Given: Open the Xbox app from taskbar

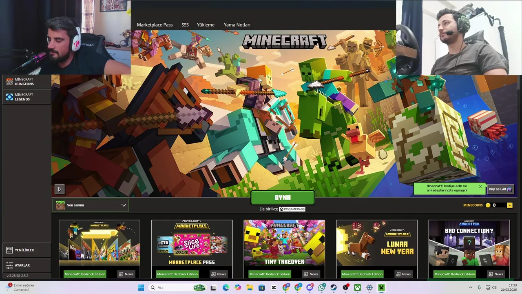Looking at the screenshot, I should tap(357, 287).
